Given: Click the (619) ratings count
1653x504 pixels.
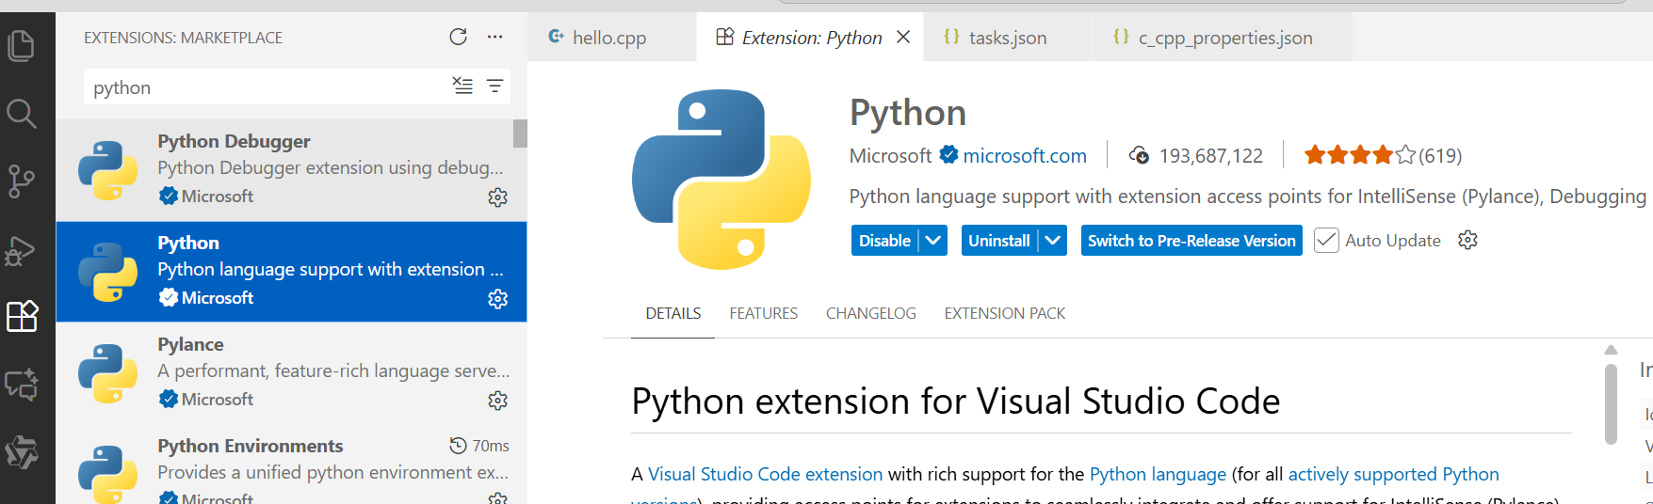Looking at the screenshot, I should pyautogui.click(x=1440, y=156).
